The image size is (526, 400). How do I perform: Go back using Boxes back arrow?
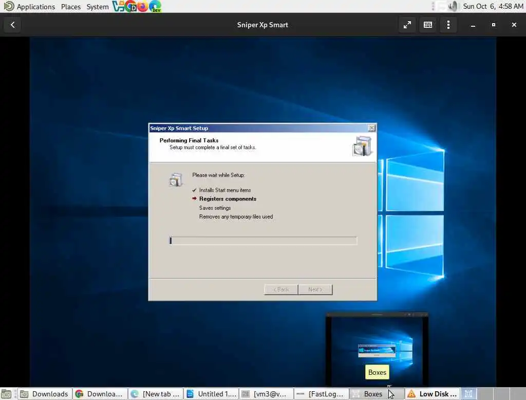pos(12,25)
